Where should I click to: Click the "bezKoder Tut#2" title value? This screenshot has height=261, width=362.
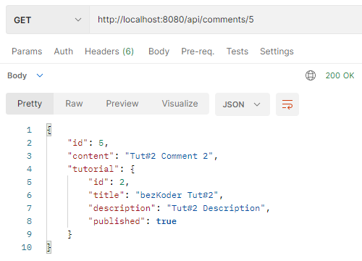coord(177,195)
